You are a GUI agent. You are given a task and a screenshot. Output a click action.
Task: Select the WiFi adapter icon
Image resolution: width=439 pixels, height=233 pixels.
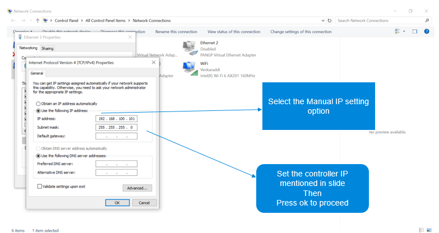190,69
